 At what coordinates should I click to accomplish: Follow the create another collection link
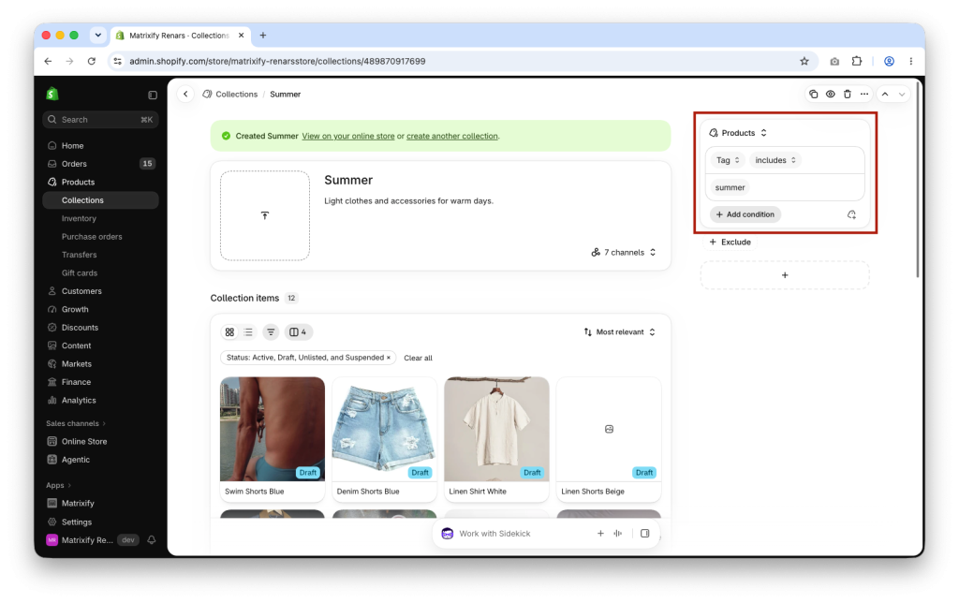pos(452,137)
